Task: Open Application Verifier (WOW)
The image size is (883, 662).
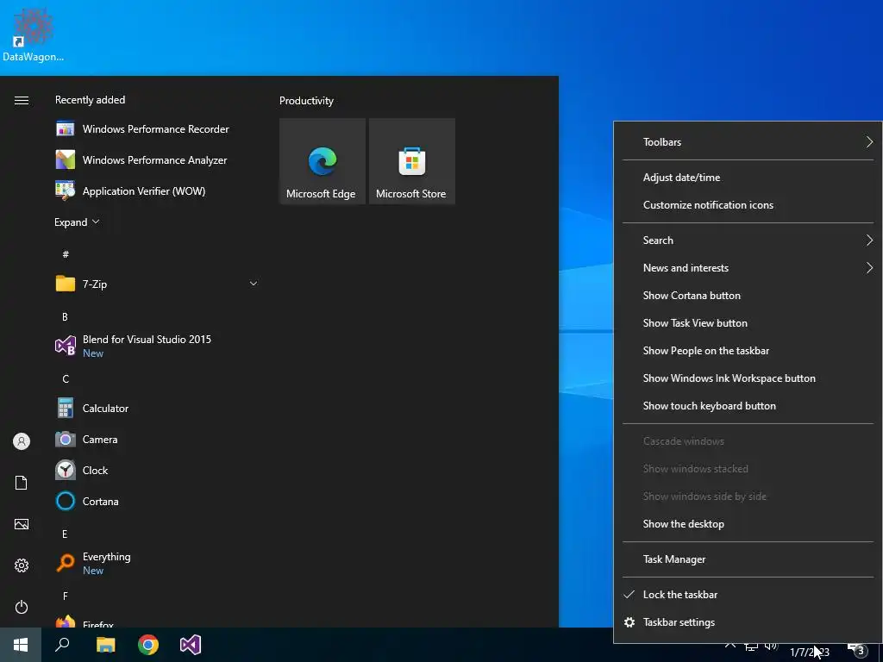Action: coord(156,190)
